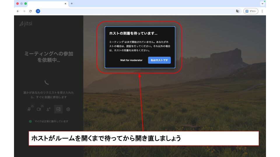This screenshot has height=157, width=280.
Task: Unmute the microphone in the prejoin toolbar
Action: tap(29, 109)
